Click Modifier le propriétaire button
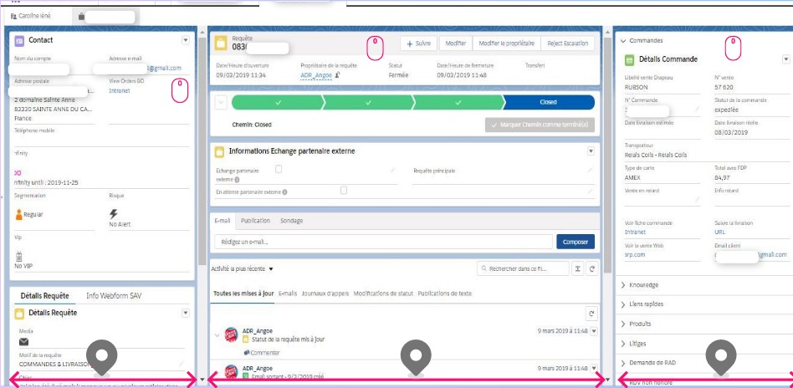Image resolution: width=793 pixels, height=388 pixels. [x=507, y=43]
